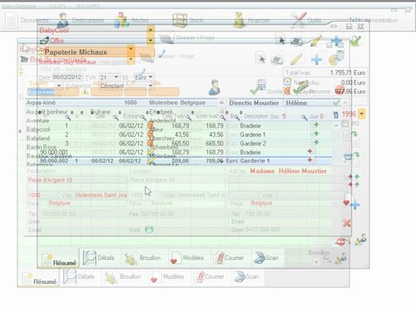Switch to Modèles tab in Bon de commande window
The height and width of the screenshot is (312, 416).
click(166, 276)
